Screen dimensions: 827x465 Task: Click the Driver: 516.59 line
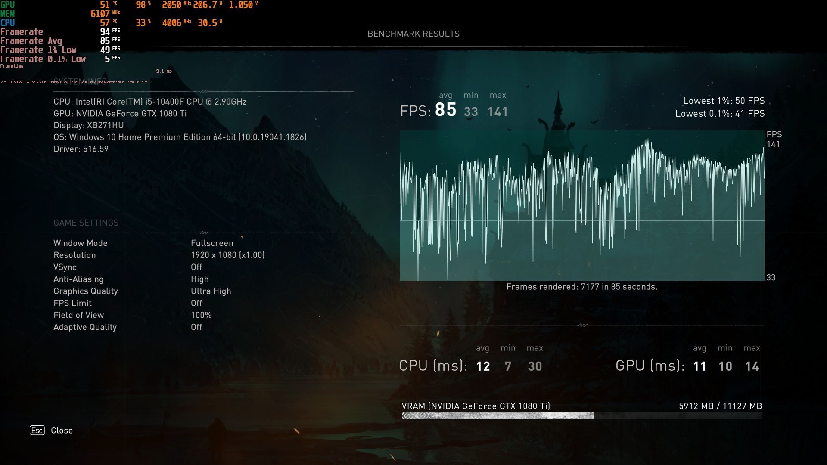click(x=81, y=149)
